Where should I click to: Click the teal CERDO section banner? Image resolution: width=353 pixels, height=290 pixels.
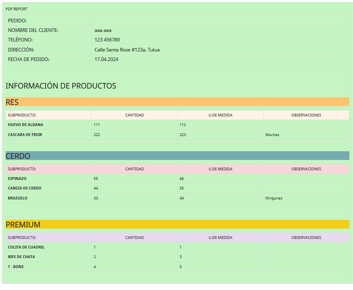[177, 156]
